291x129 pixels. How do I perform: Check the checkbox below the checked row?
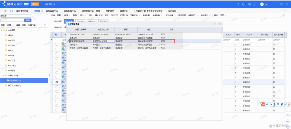57,87
